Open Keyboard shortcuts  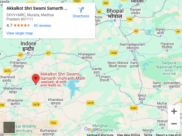(x=100, y=135)
